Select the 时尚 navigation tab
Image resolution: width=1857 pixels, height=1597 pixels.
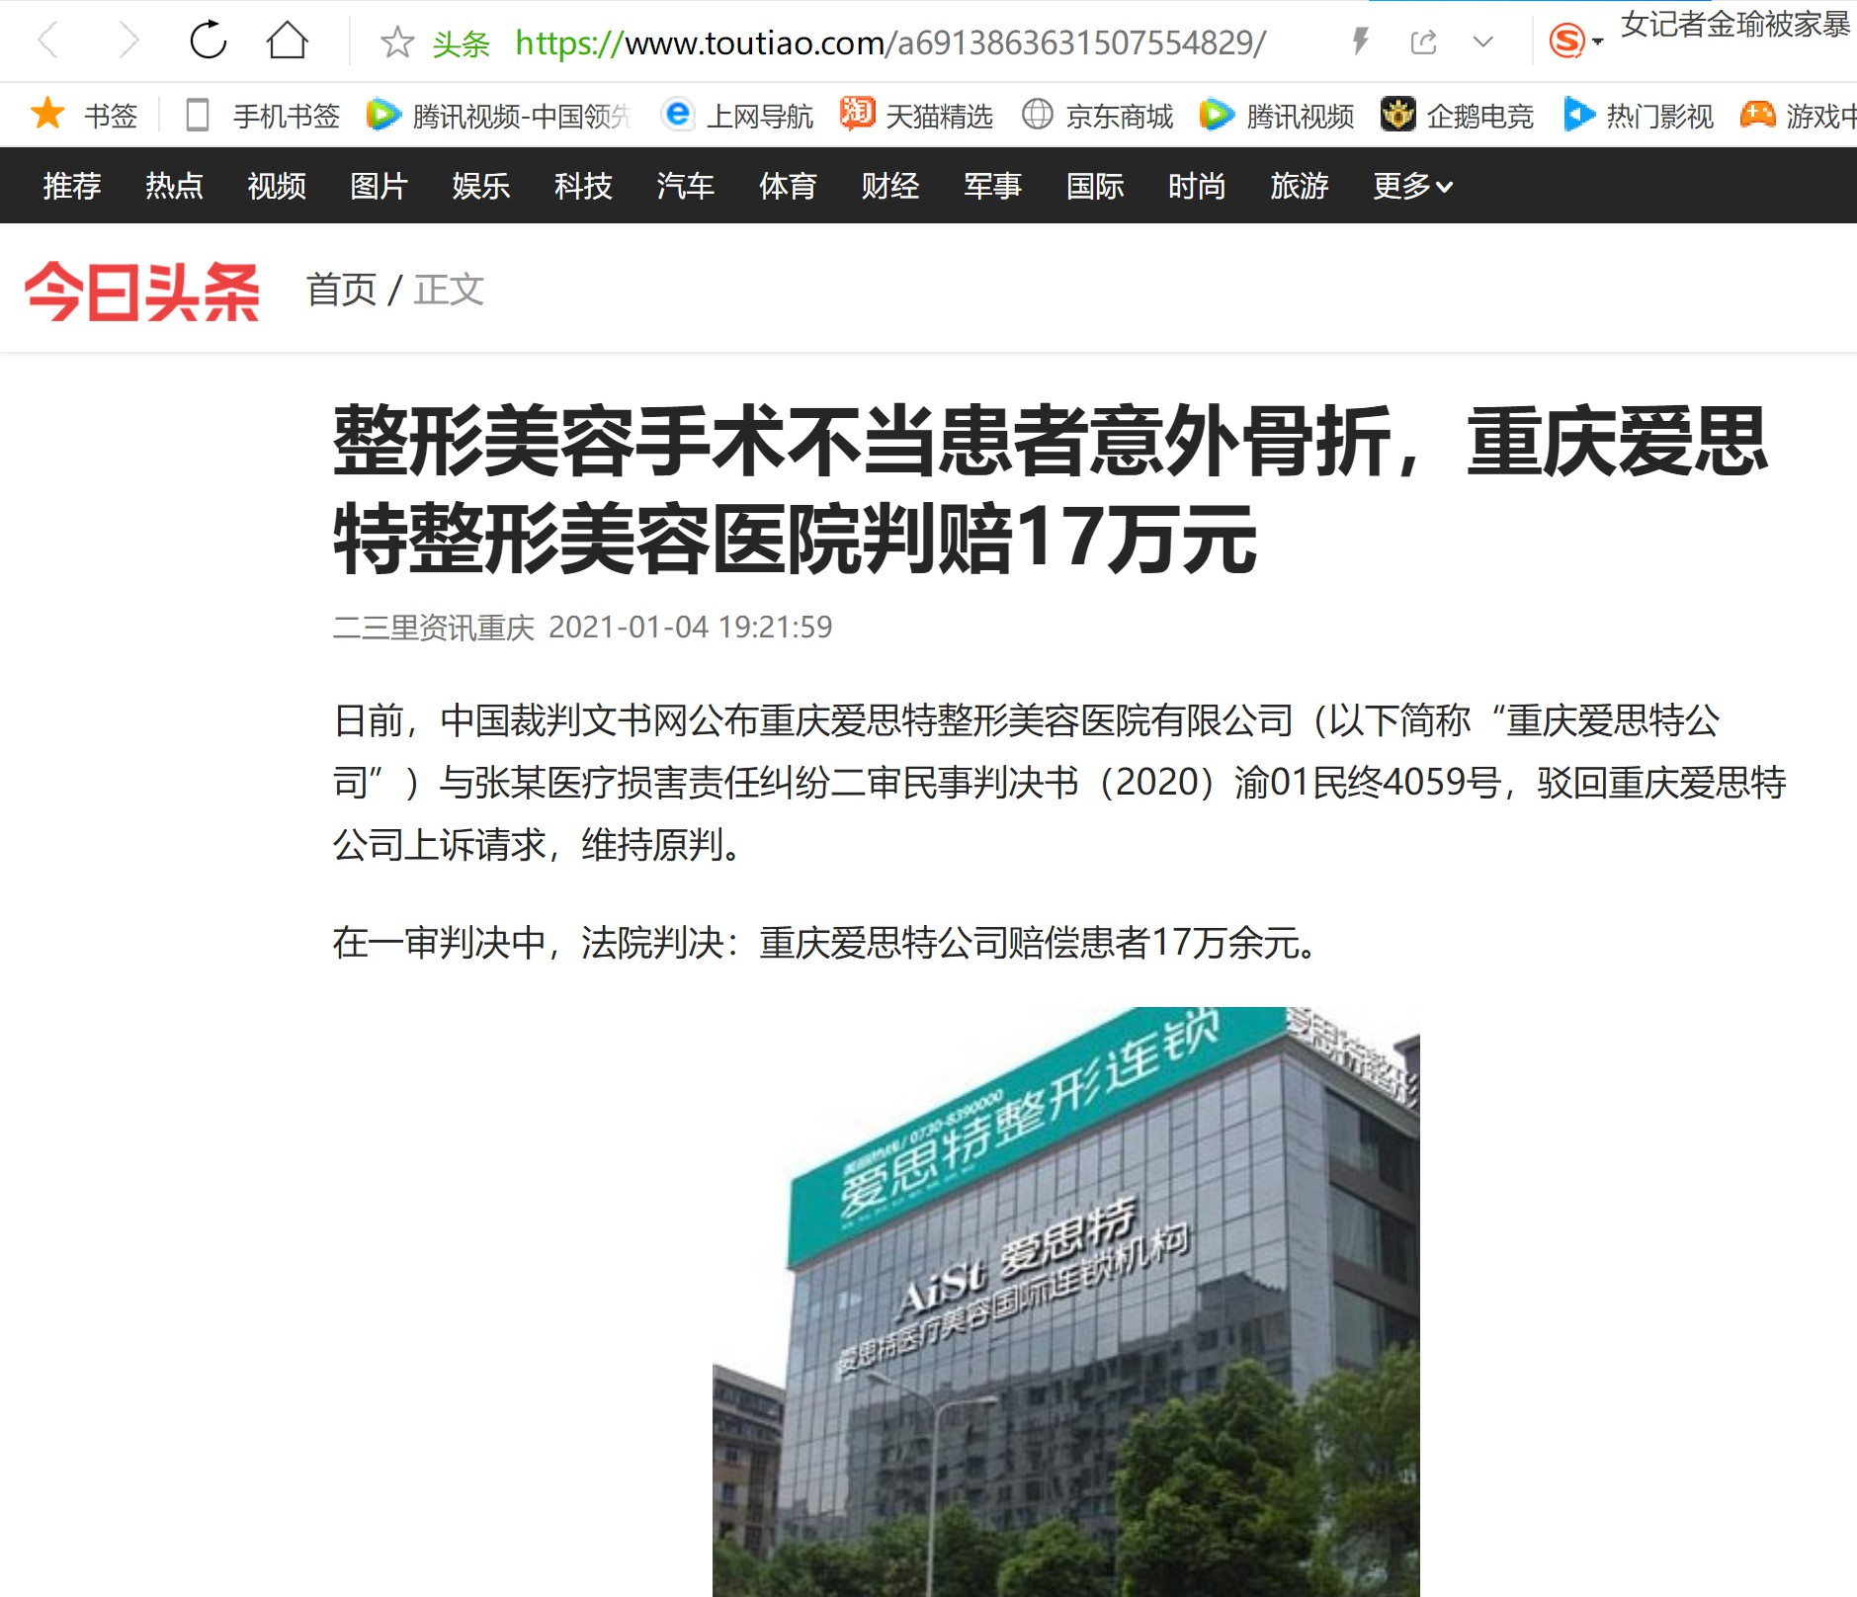1197,186
